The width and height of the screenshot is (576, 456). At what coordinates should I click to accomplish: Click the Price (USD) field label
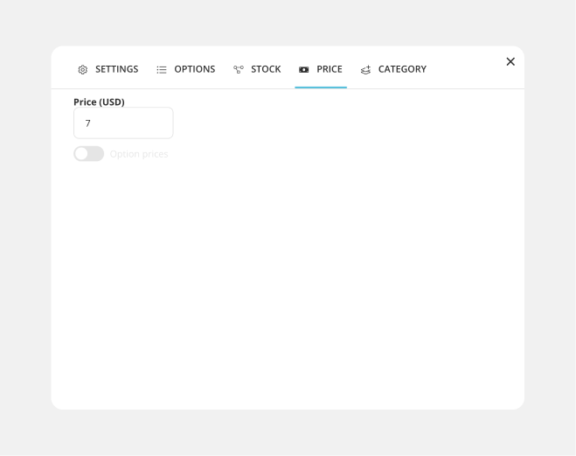(x=99, y=102)
